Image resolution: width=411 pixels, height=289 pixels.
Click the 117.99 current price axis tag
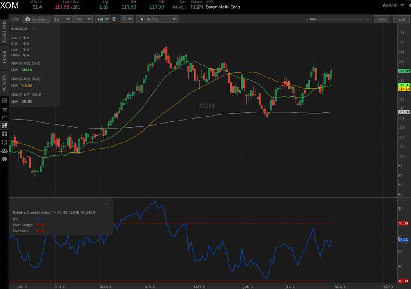click(404, 71)
